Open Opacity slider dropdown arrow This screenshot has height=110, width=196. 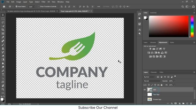click(x=175, y=81)
